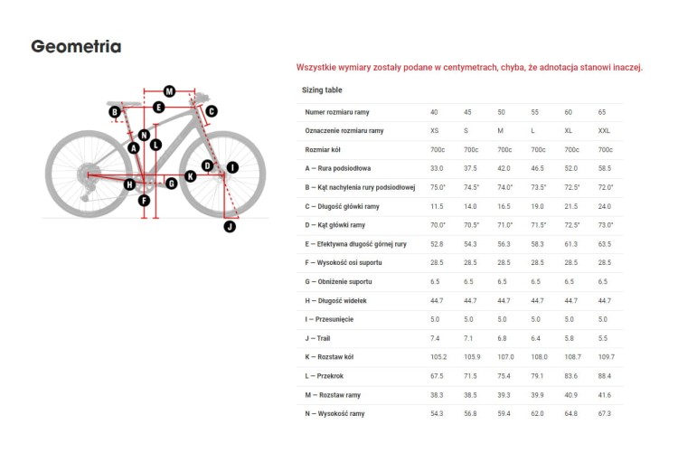Select the XS frame size column header
Viewport: 678px width, 453px height.
coord(435,131)
